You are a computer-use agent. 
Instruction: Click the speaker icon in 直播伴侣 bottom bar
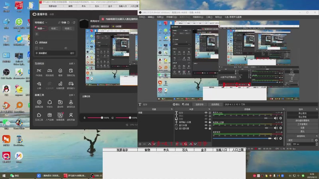pyautogui.click(x=112, y=118)
